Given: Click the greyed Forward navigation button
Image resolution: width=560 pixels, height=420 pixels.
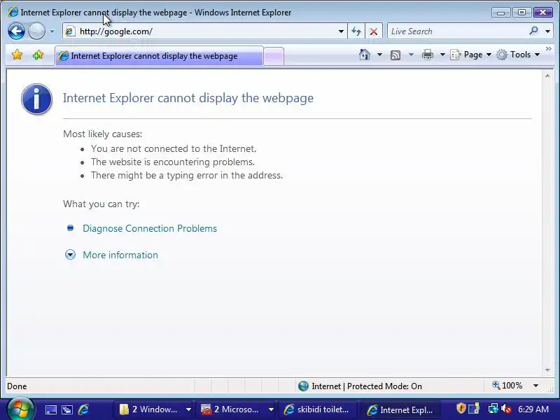Looking at the screenshot, I should pyautogui.click(x=36, y=31).
